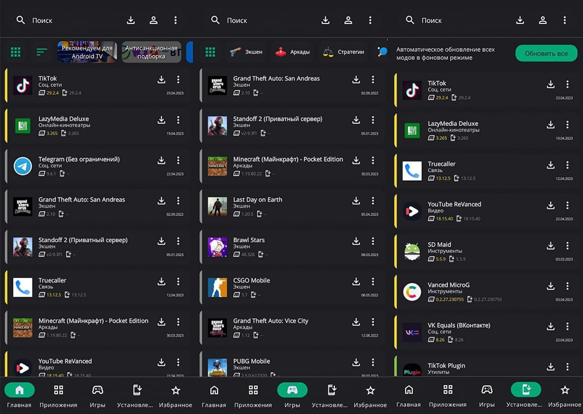The height and width of the screenshot is (414, 583).
Task: Tap the highlighted green Игры tab
Action: coord(292,390)
